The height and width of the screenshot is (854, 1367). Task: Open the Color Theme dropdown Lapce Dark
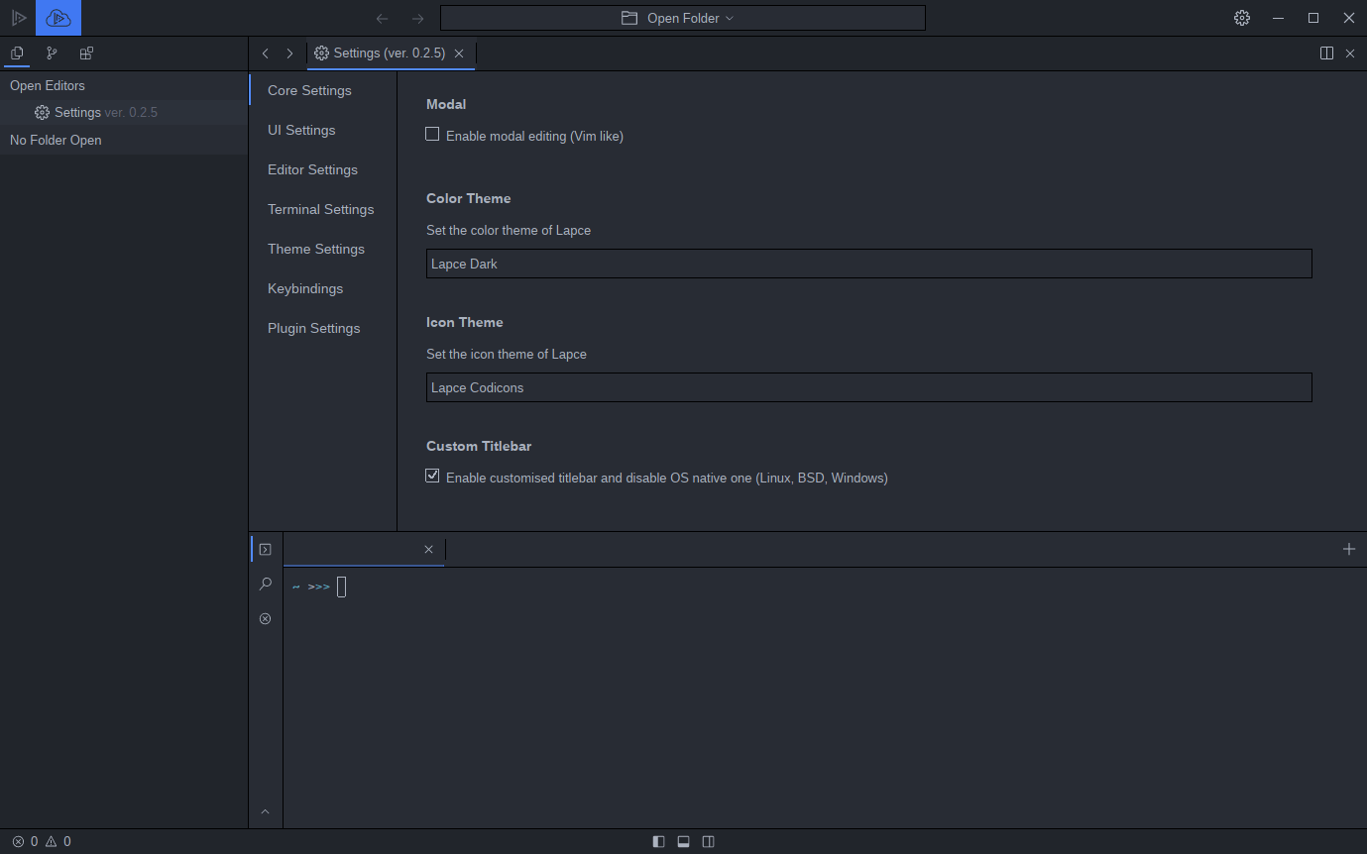869,264
